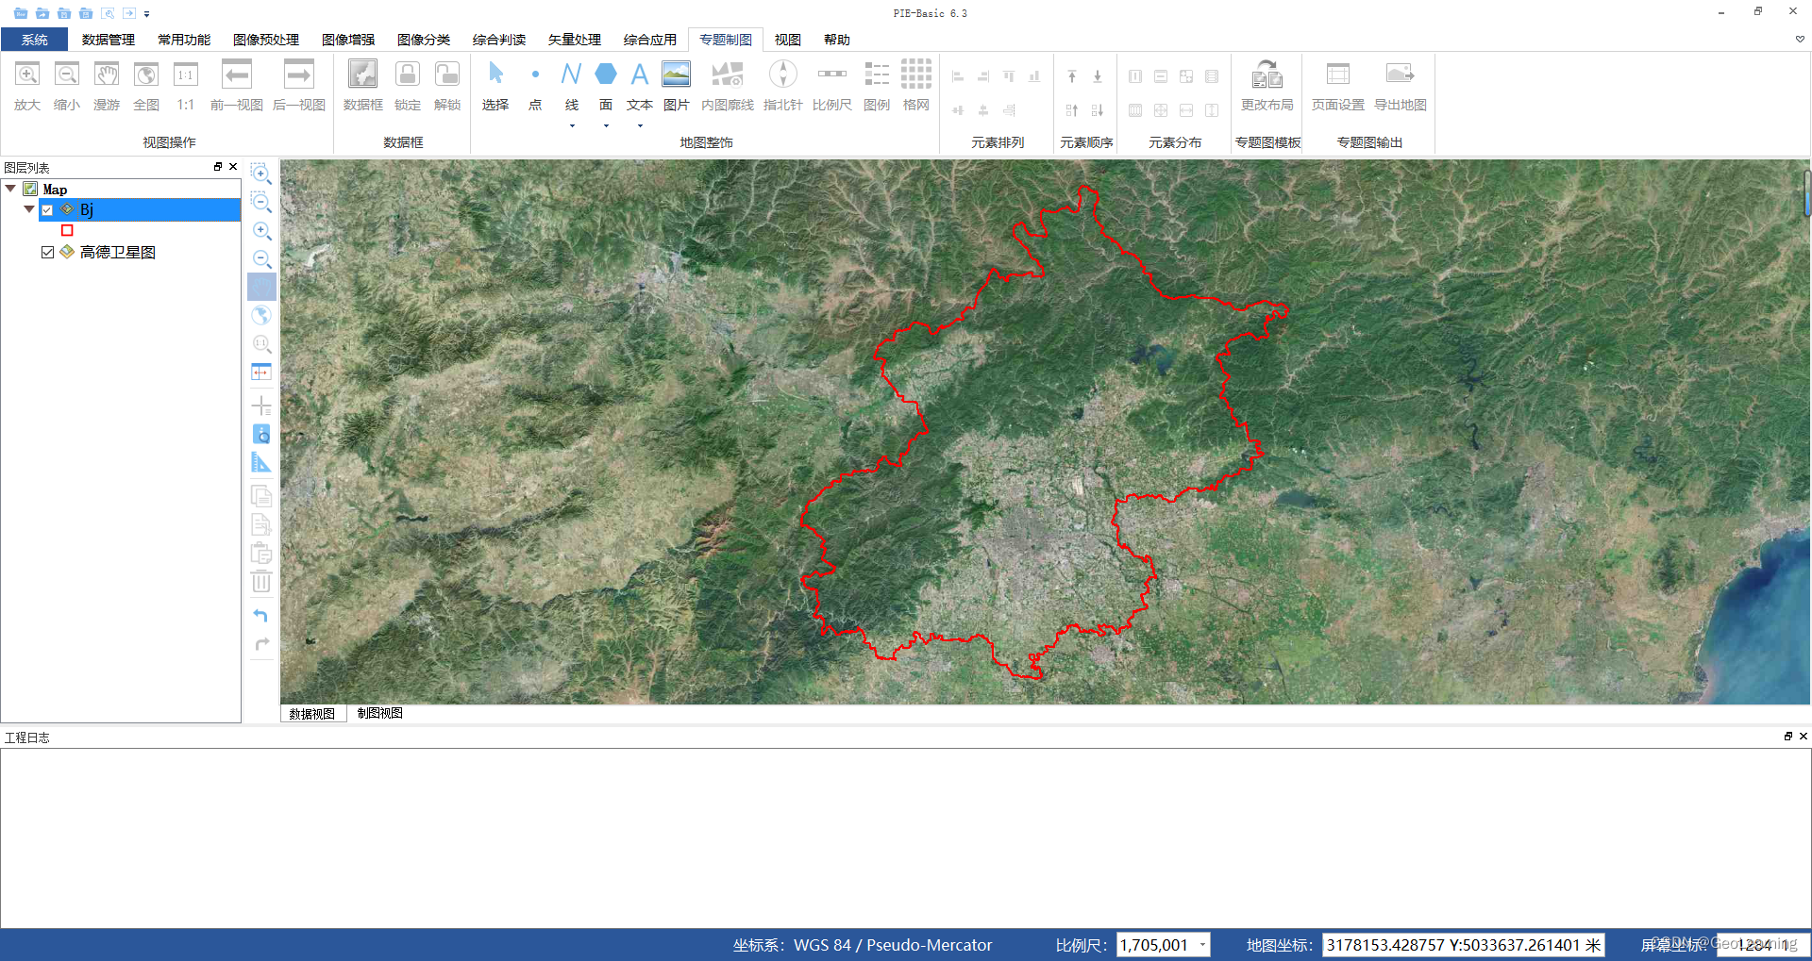Viewport: 1812px width, 961px height.
Task: Click the 内图廓线 inner neatline icon
Action: point(728,86)
